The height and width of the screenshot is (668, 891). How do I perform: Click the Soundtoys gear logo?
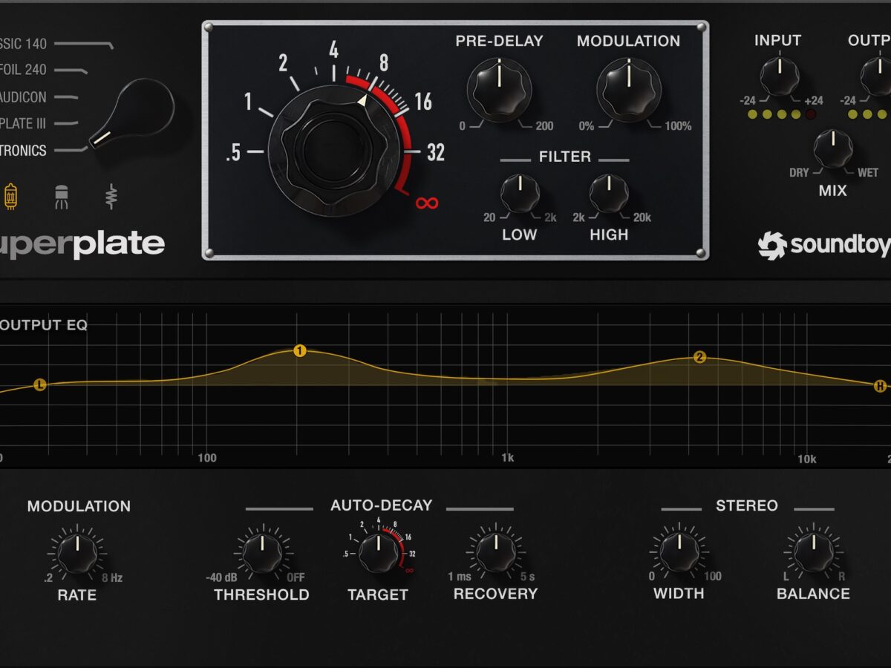coord(771,245)
